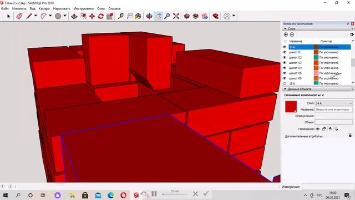
Task: Hide layer шамот 09 via eye icon
Action: 285,78
